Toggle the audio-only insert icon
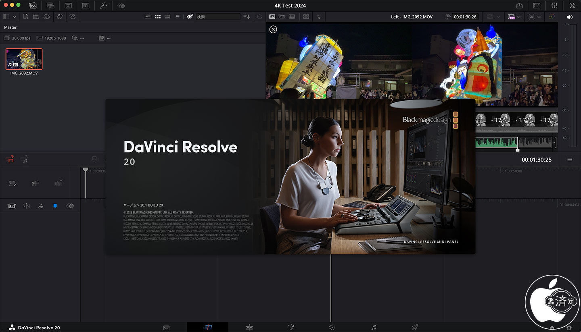This screenshot has height=332, width=581. (24, 160)
